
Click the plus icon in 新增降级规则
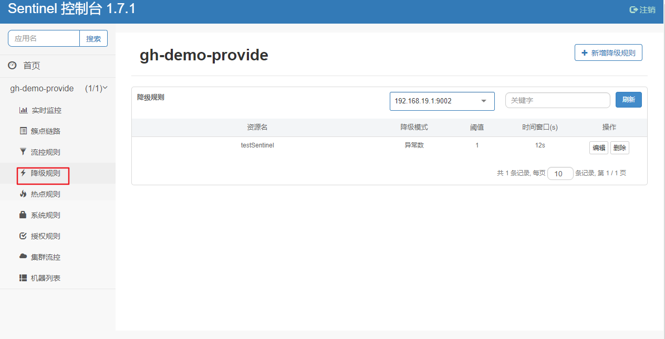click(x=585, y=52)
